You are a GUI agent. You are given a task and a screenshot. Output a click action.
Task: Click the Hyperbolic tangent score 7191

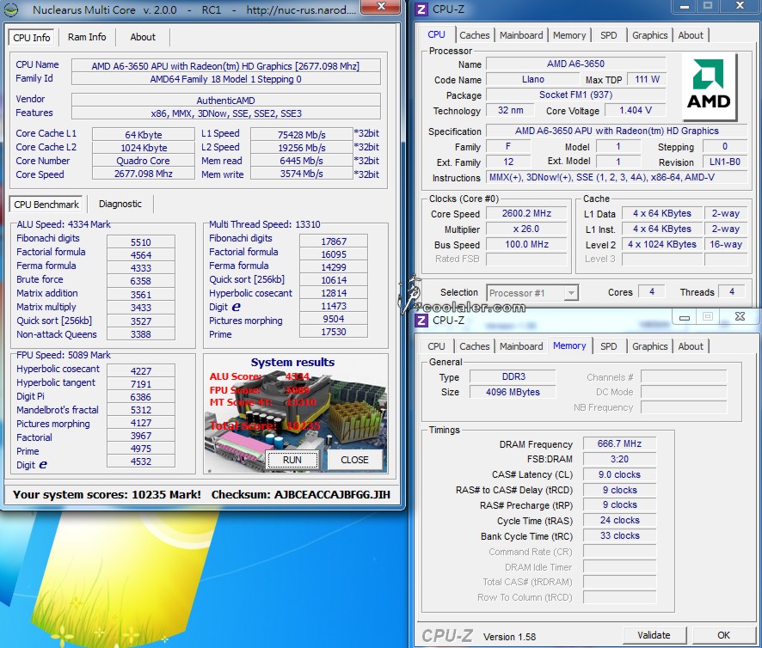140,384
